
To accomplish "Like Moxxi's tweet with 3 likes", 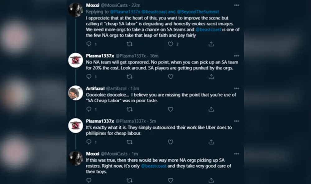I will 170,44.
